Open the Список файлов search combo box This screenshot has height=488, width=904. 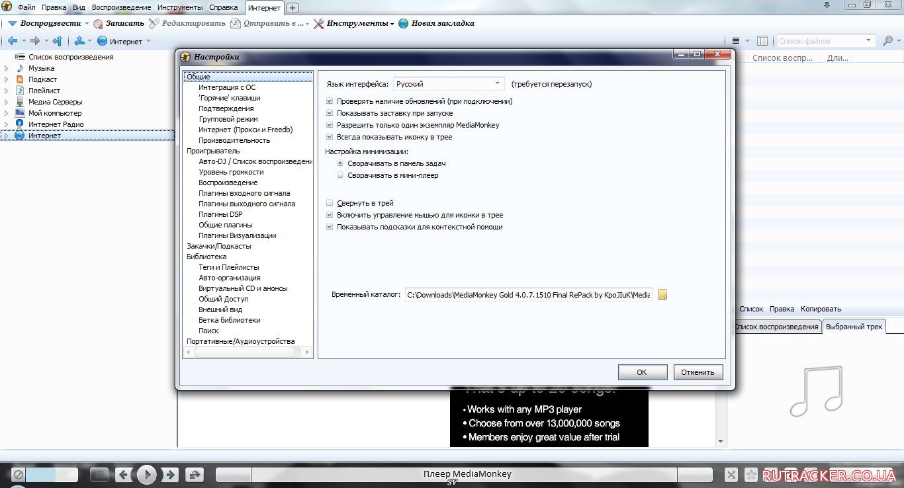coord(827,41)
